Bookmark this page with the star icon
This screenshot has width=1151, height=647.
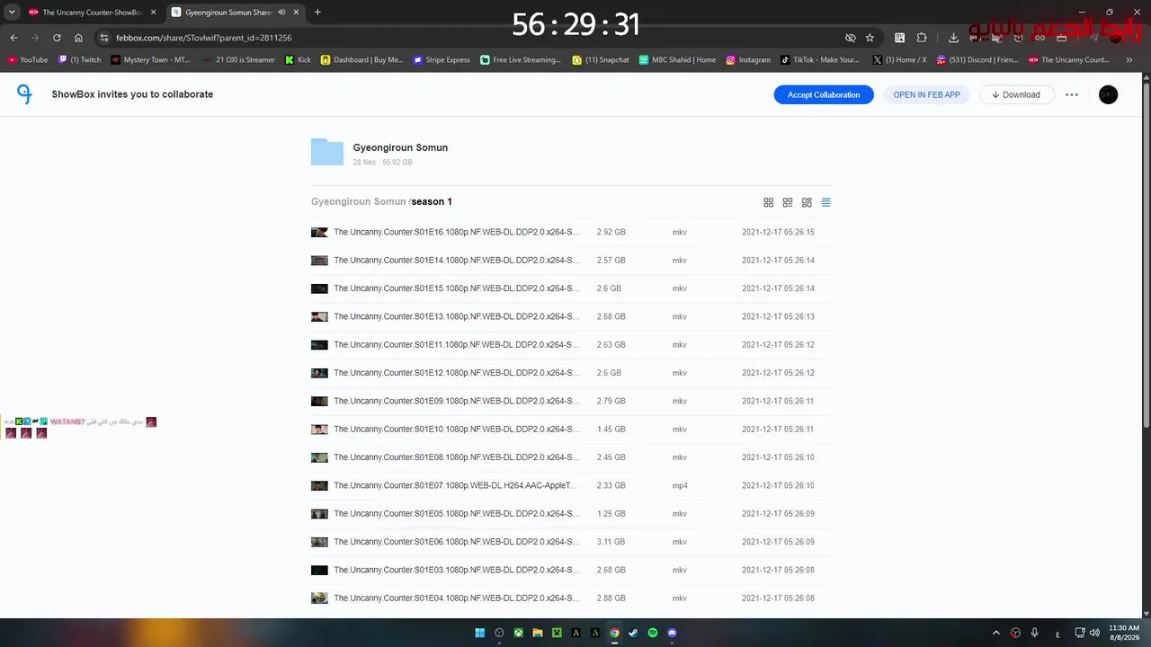870,38
